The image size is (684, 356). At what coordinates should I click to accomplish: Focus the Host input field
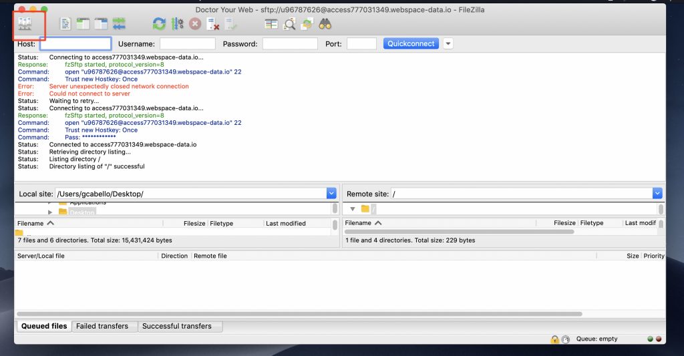point(75,43)
